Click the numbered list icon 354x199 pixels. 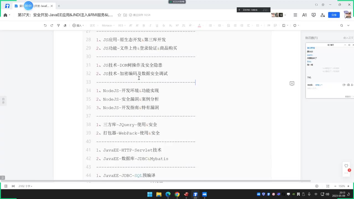tap(219, 25)
